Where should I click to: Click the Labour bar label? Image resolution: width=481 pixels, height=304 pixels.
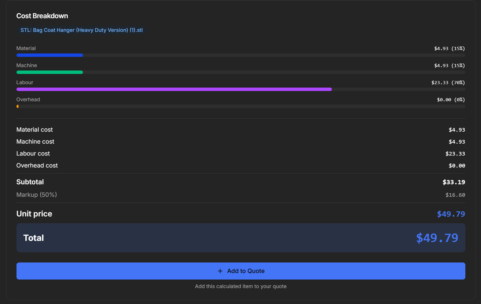(x=25, y=82)
